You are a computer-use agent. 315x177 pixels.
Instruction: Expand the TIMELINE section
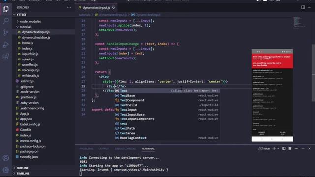pos(23,173)
